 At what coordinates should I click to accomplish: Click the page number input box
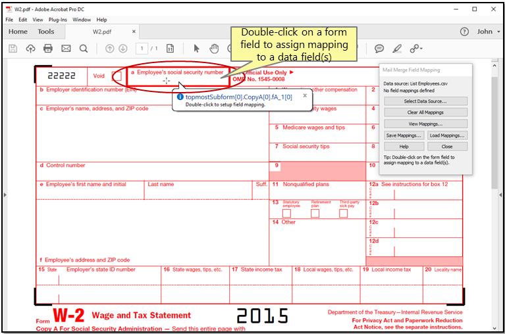tap(142, 49)
